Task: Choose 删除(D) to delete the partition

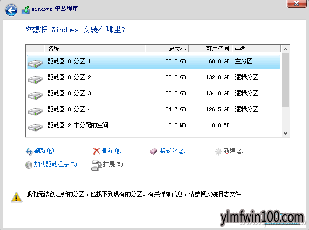Action: [x=112, y=151]
